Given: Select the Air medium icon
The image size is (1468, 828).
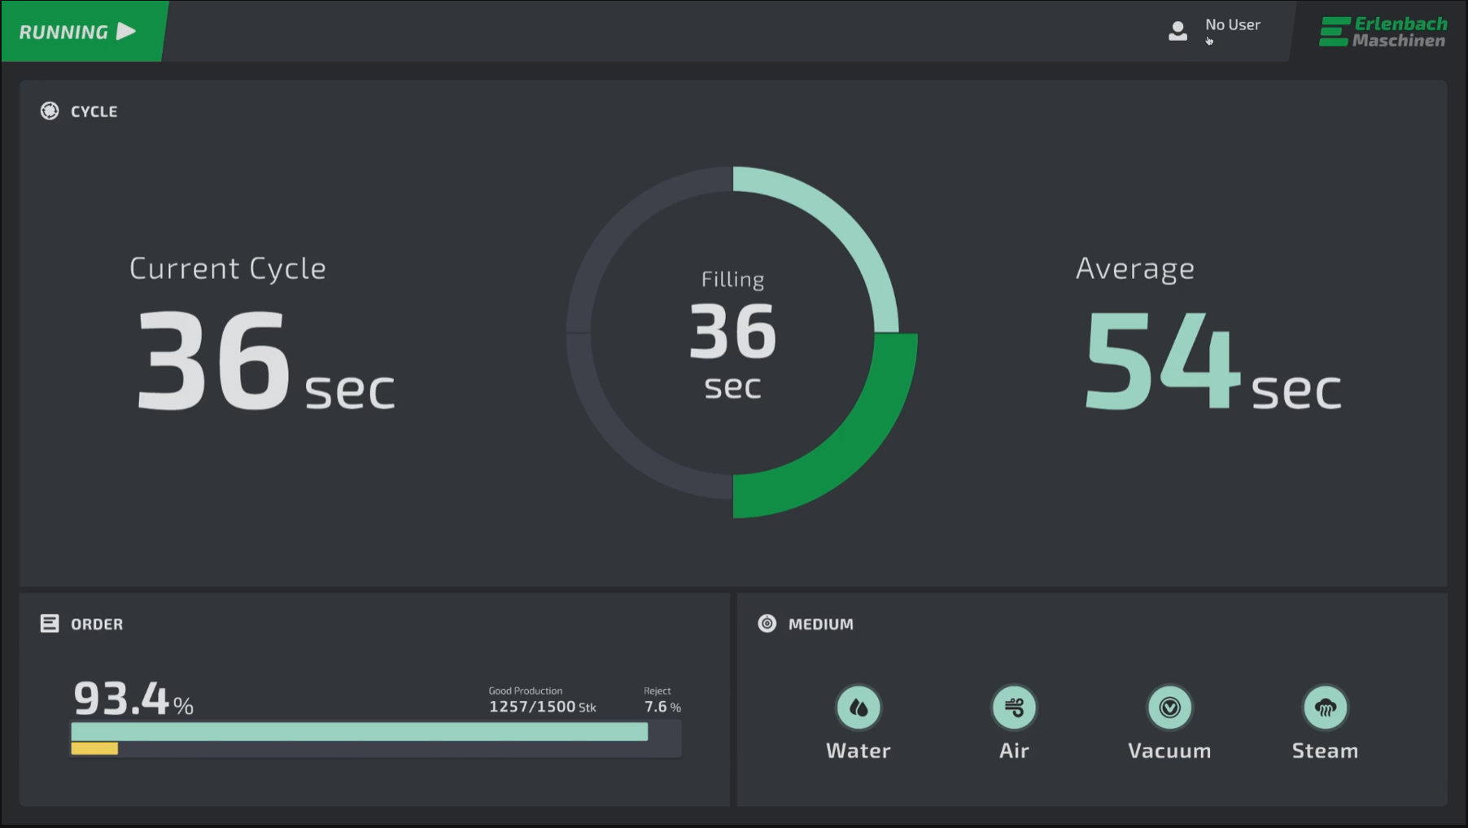Looking at the screenshot, I should (1014, 708).
